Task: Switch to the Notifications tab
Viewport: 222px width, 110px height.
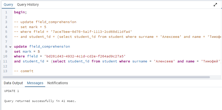Action: click(58, 83)
